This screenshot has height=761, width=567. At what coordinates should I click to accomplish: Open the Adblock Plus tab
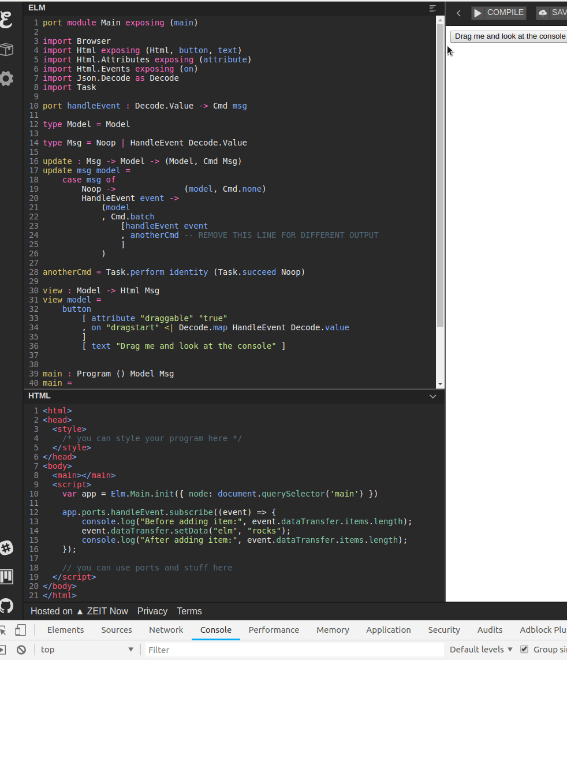point(543,630)
